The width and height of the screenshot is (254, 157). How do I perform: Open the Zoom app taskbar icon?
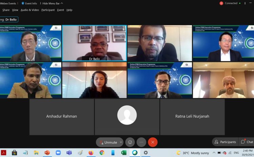[x=58, y=153]
